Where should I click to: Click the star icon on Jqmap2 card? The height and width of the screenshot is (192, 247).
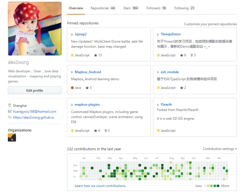pyautogui.click(x=95, y=55)
